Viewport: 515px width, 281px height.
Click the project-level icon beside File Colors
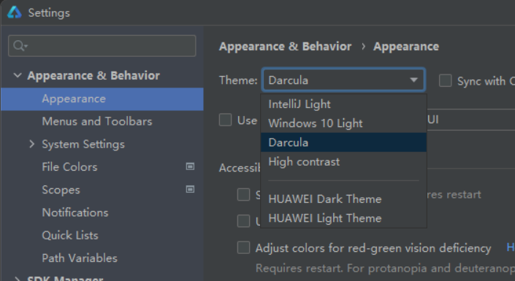coord(190,166)
